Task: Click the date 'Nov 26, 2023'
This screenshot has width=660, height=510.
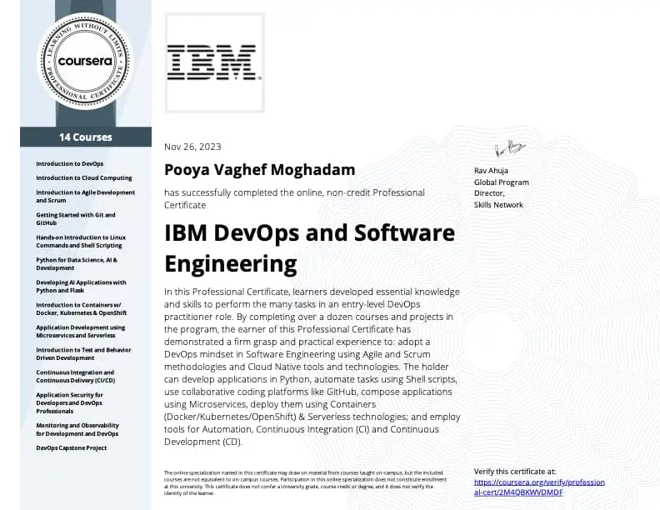Action: 192,147
